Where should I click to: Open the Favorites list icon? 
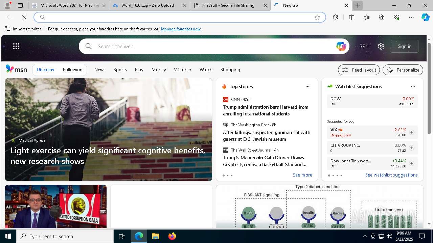click(x=367, y=17)
